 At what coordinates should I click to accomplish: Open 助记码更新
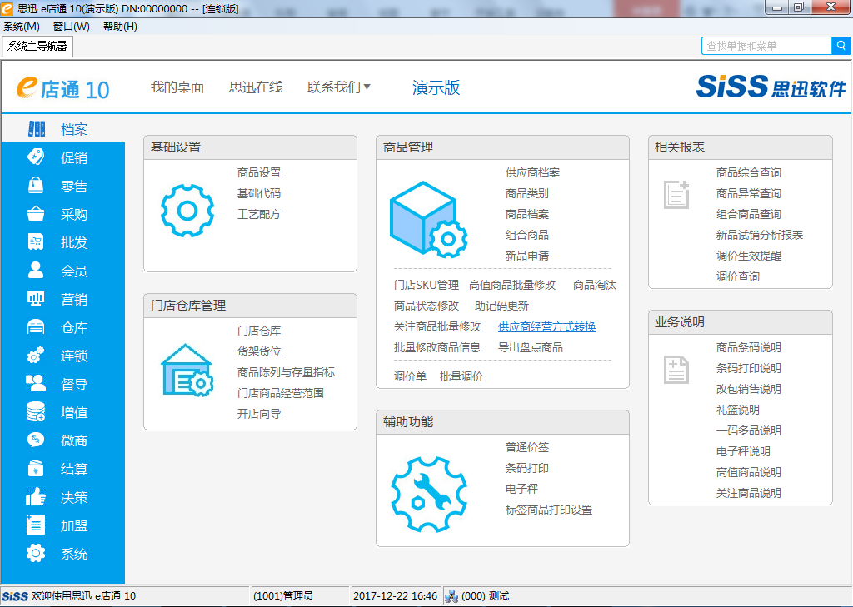pyautogui.click(x=501, y=306)
